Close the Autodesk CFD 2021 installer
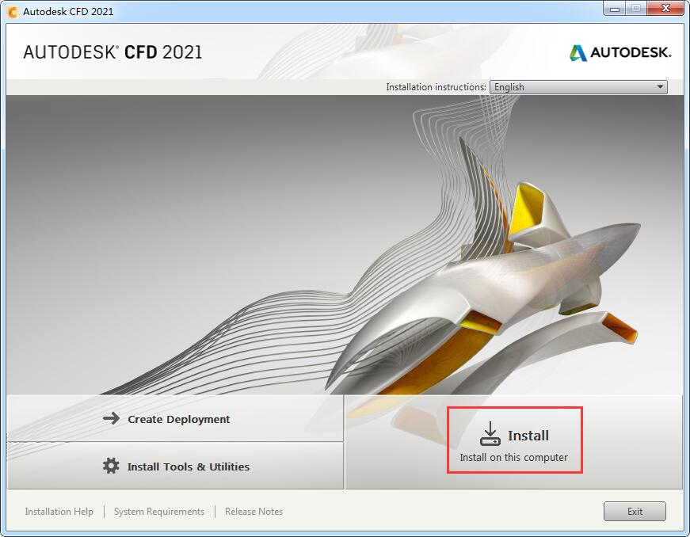 click(665, 9)
